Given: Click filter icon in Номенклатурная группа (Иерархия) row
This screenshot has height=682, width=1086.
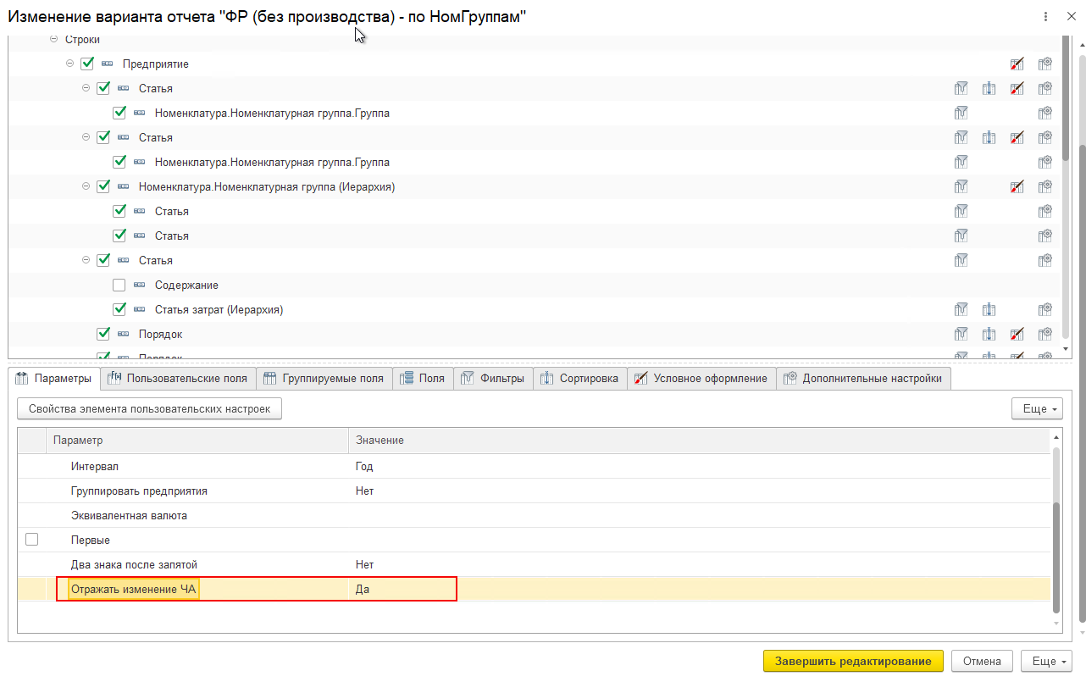Looking at the screenshot, I should click(x=961, y=186).
